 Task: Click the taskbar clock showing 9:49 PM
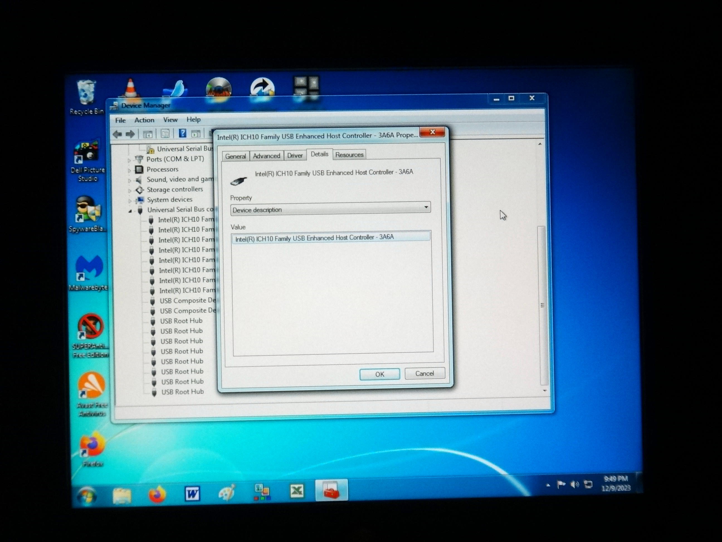pyautogui.click(x=616, y=483)
